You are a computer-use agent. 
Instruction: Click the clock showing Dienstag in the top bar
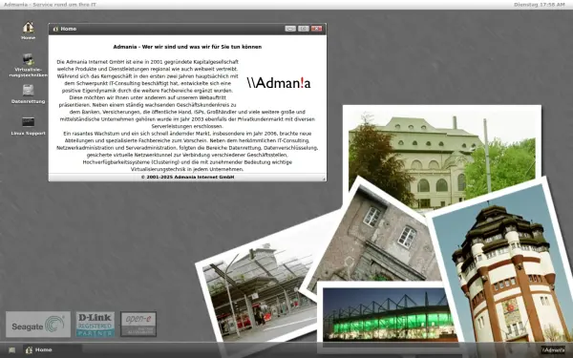click(540, 5)
